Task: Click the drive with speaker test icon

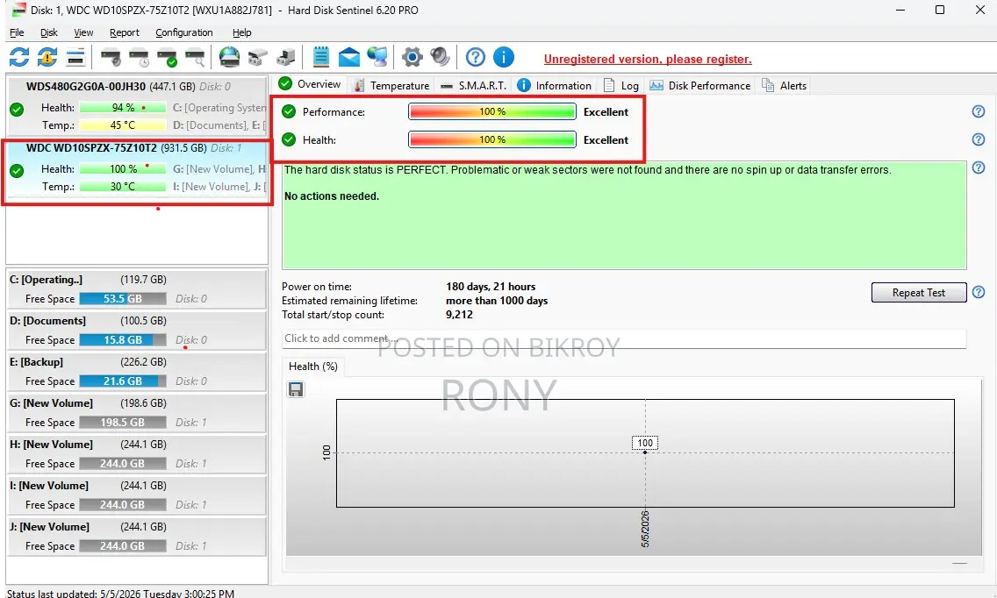Action: (x=111, y=57)
